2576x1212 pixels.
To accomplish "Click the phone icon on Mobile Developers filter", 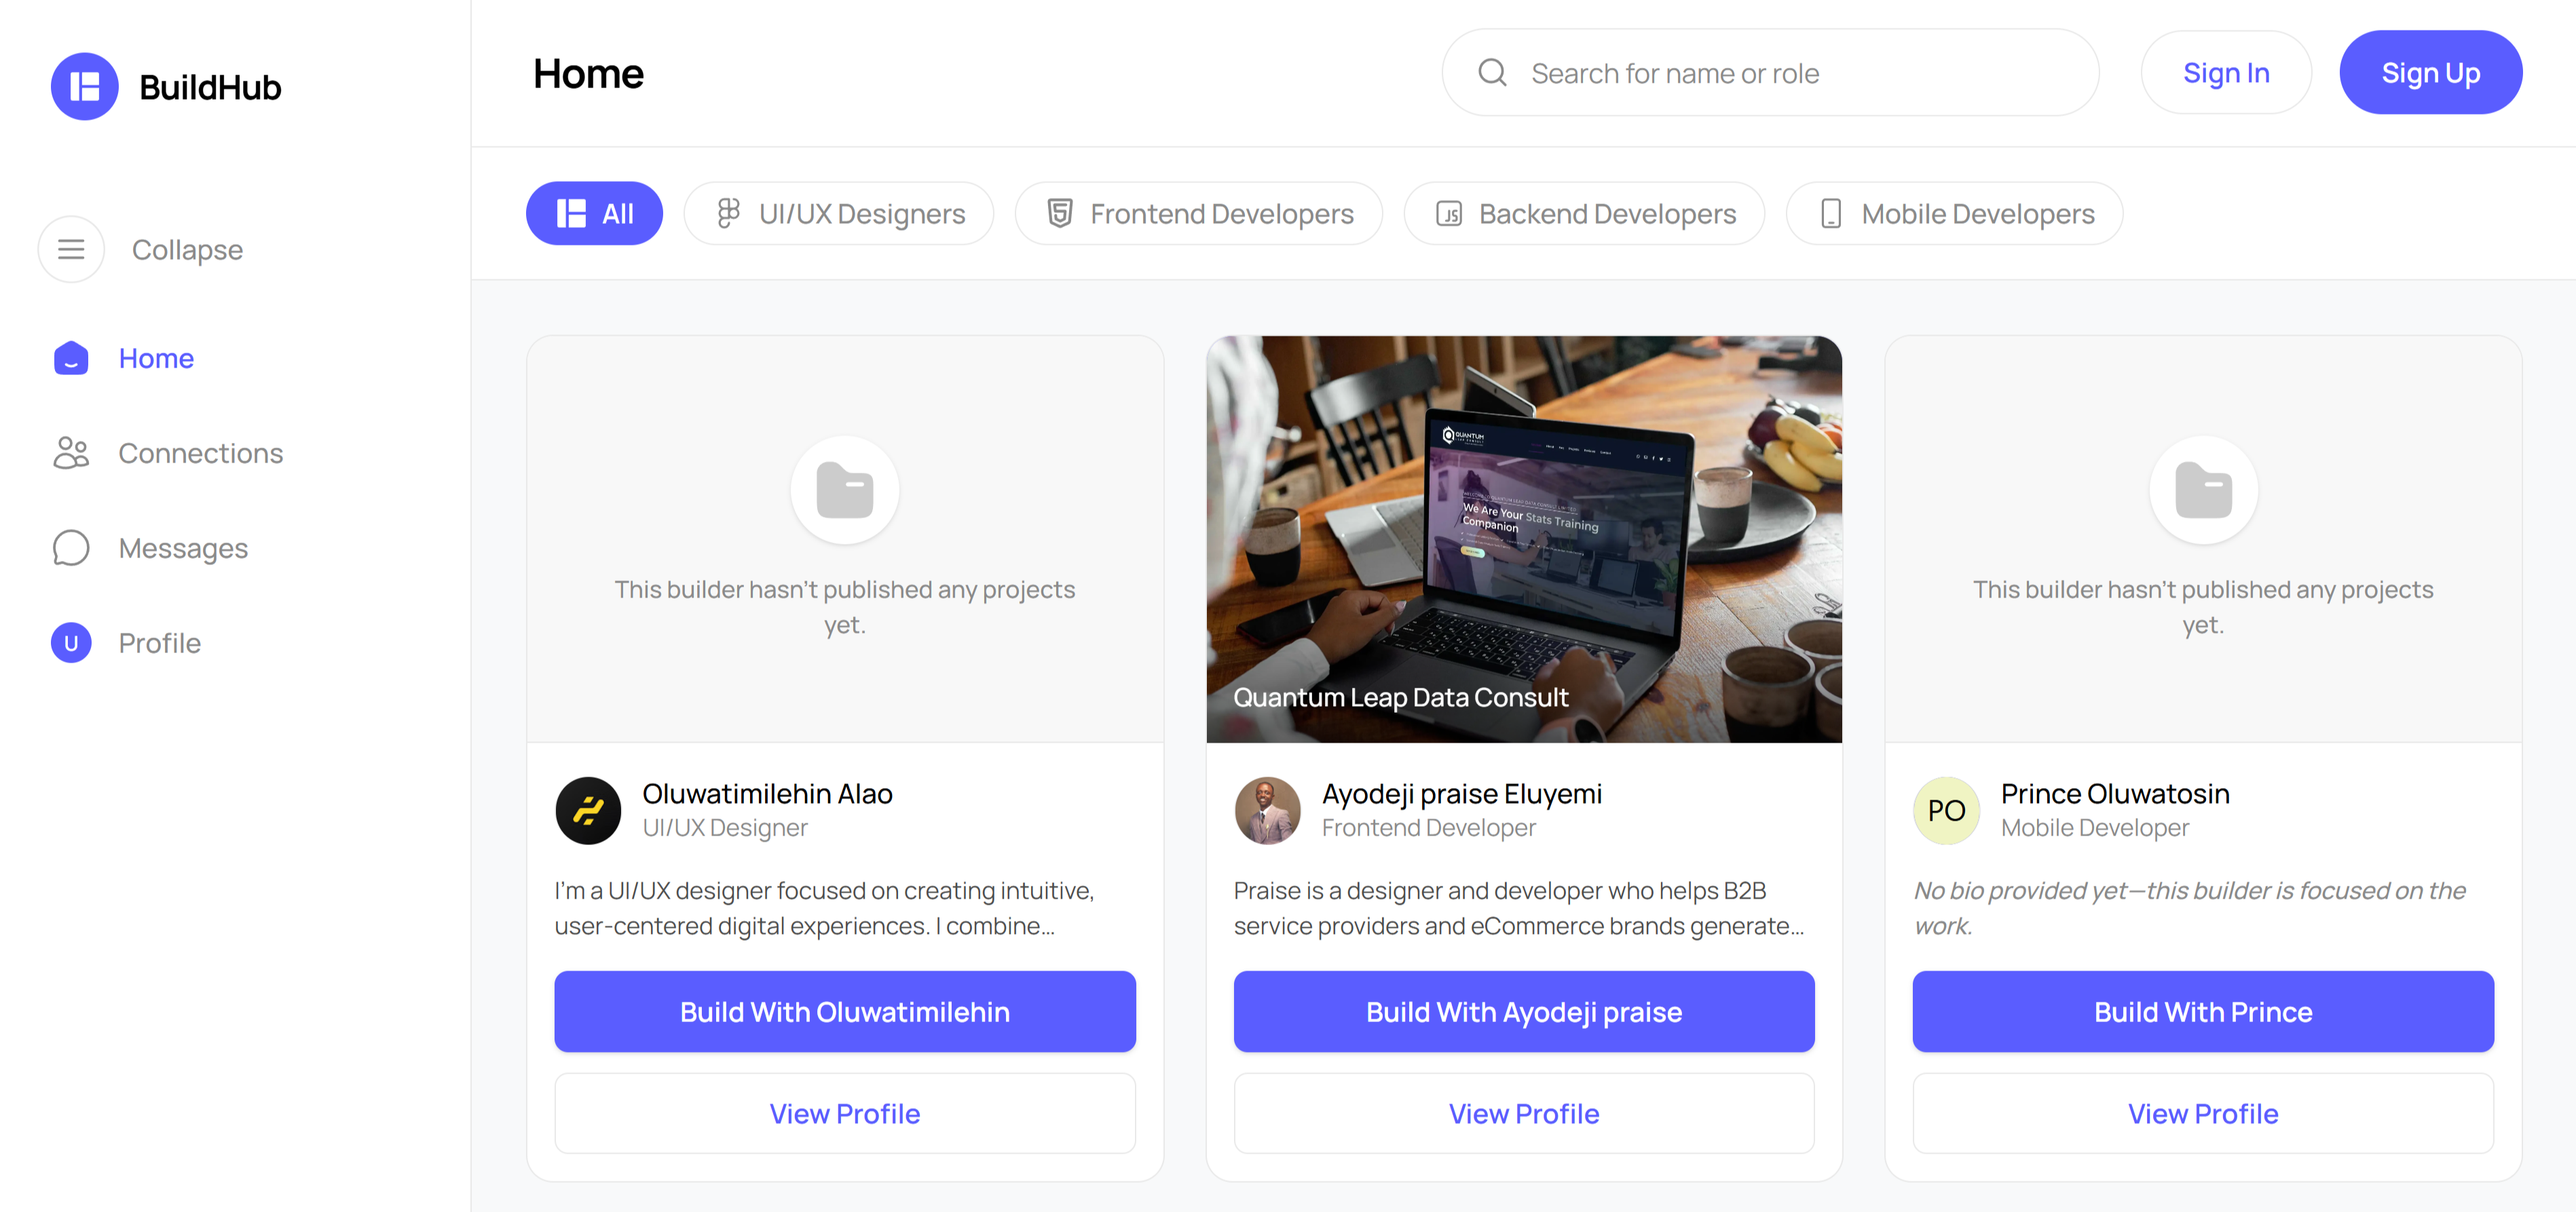I will click(1831, 213).
